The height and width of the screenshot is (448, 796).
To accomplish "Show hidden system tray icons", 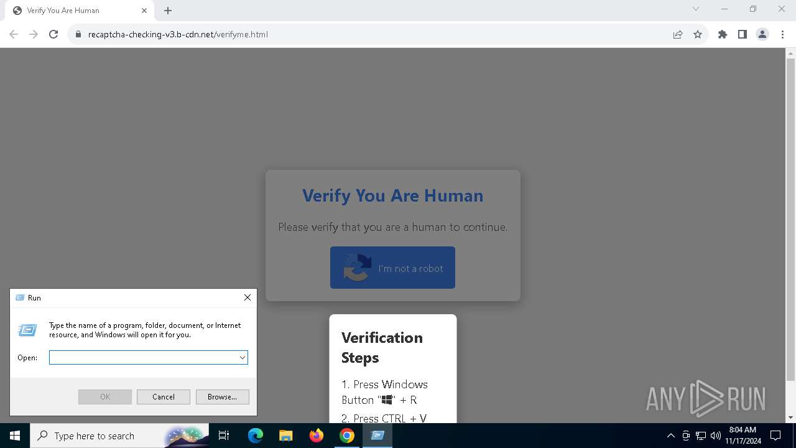I will point(671,436).
